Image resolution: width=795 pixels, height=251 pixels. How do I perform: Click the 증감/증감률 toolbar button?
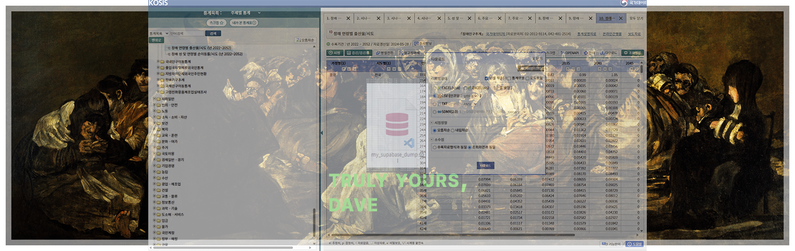pos(358,53)
